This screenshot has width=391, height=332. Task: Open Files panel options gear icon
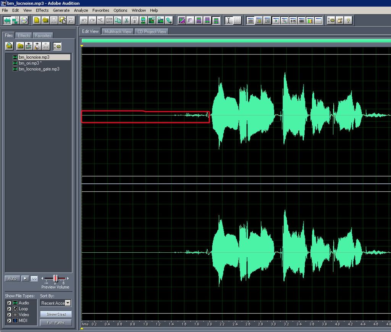[x=57, y=46]
